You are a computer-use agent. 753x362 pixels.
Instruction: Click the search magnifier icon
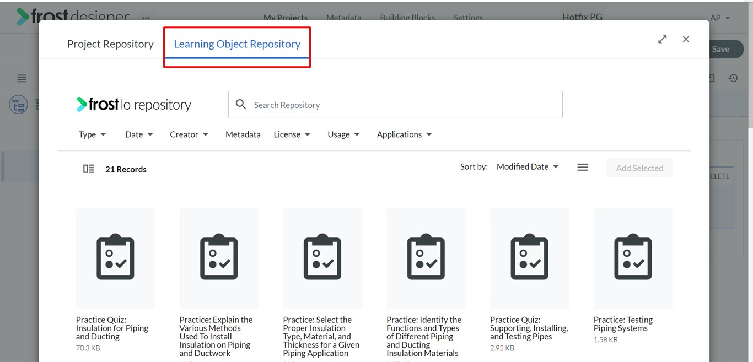241,105
